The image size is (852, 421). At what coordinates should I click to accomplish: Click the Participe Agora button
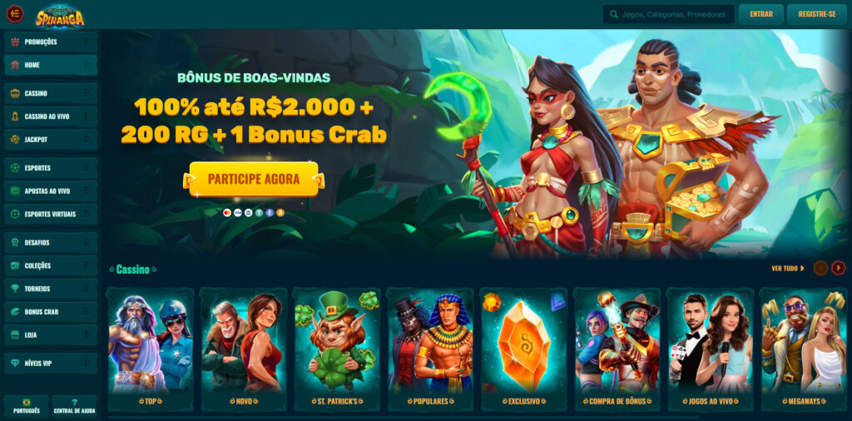(x=254, y=179)
